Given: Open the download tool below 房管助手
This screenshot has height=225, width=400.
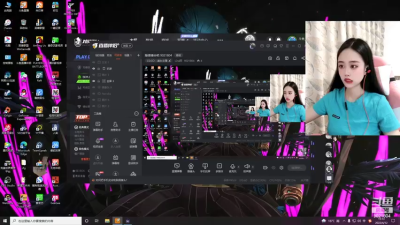Looking at the screenshot, I should [115, 143].
